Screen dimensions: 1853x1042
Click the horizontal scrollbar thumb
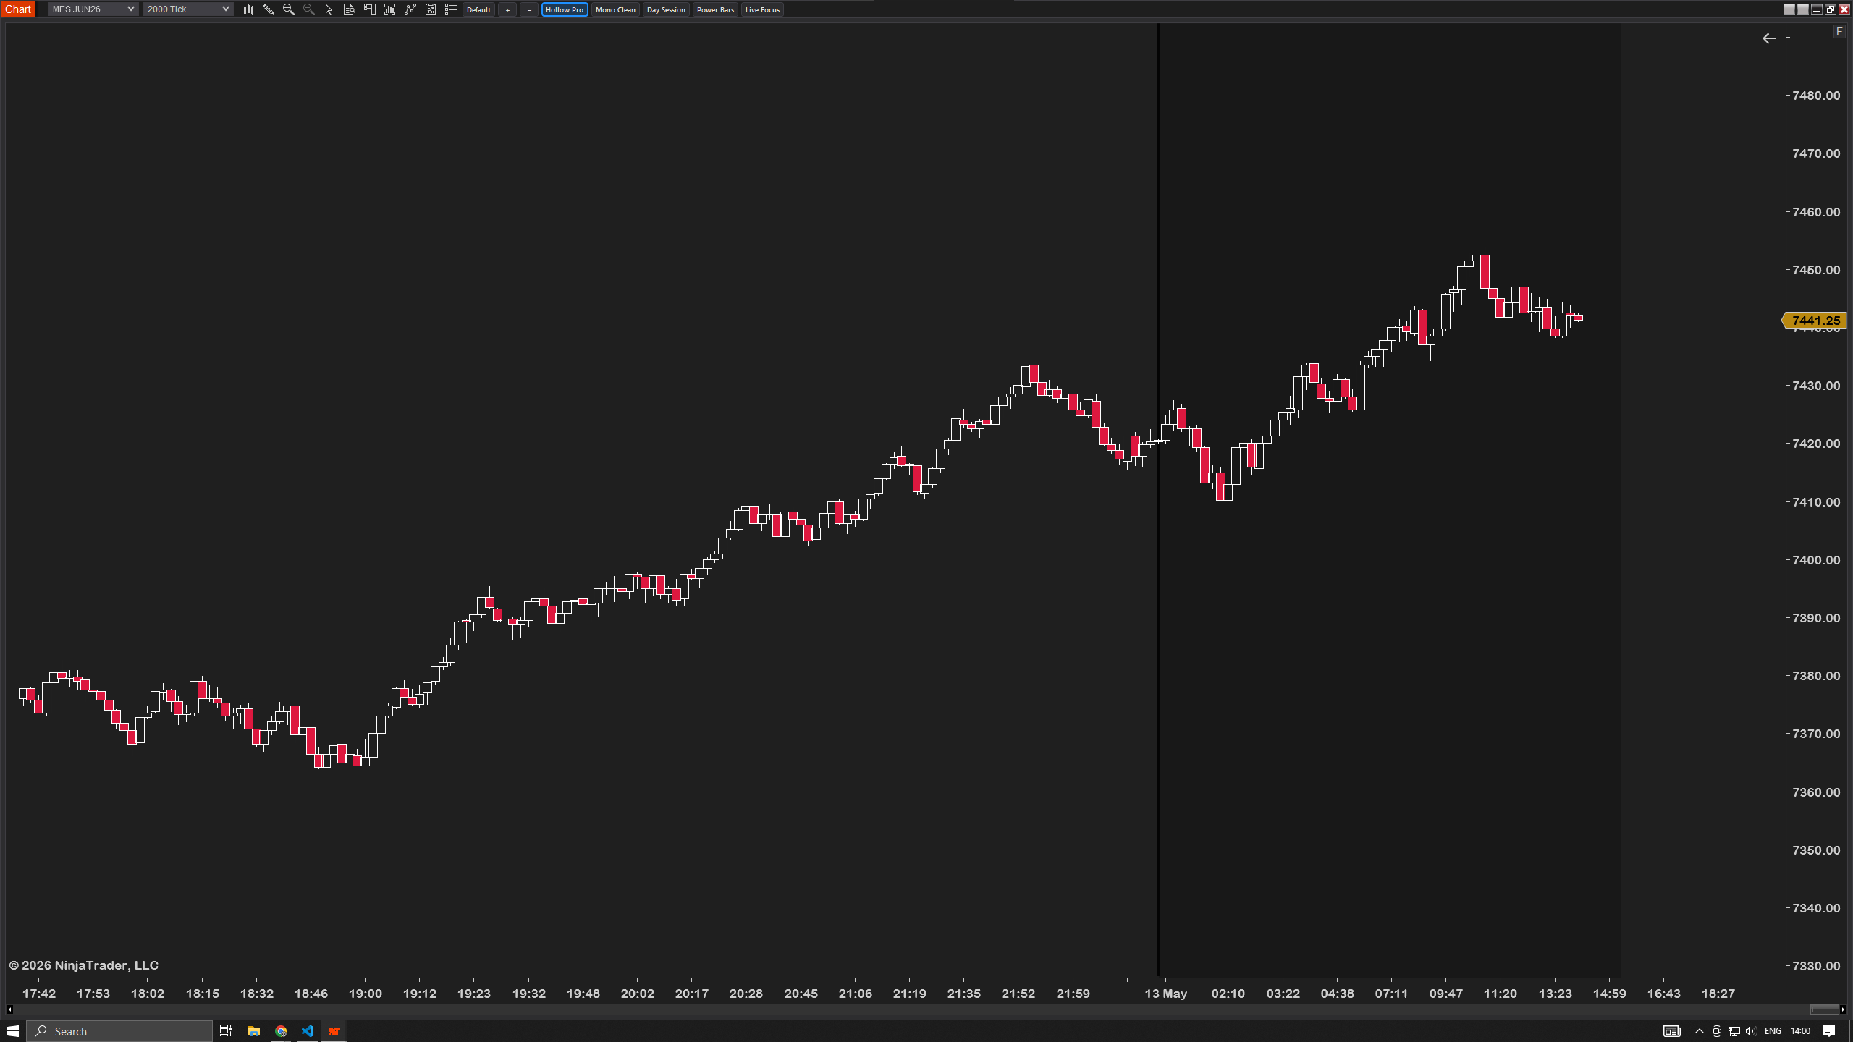[x=1824, y=1009]
